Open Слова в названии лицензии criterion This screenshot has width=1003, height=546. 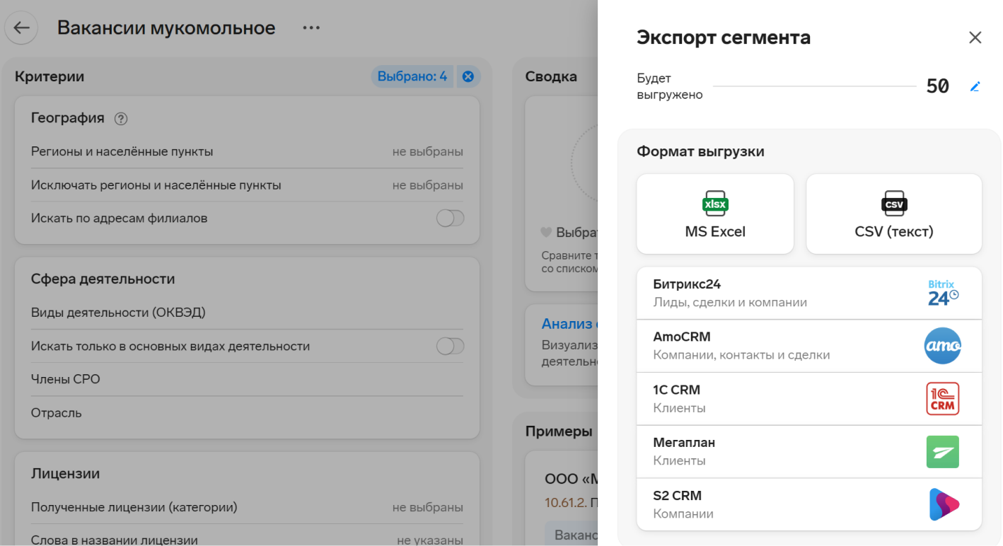pos(247,539)
